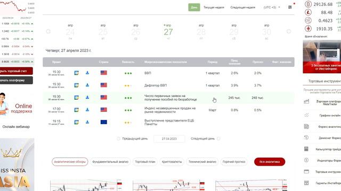The image size is (341, 191).
Task: Select Предыдущий день radio circle
Action: [118, 138]
